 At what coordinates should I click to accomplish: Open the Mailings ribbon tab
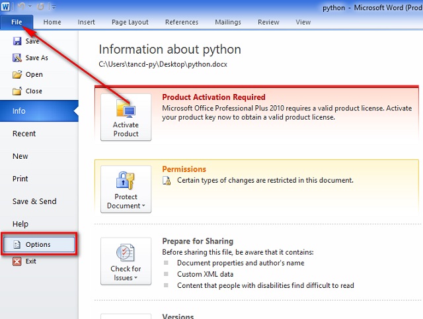coord(227,22)
